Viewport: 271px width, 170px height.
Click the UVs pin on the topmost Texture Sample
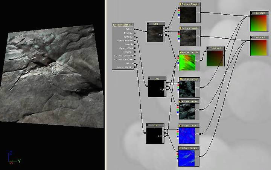(x=201, y=13)
